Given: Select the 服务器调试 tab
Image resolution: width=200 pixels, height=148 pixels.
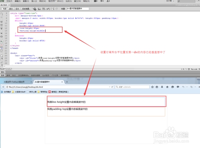Looking at the screenshot, I should [x=65, y=75].
